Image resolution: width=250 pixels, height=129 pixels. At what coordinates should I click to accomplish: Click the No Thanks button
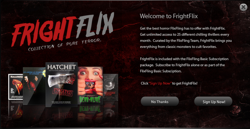click(x=160, y=102)
